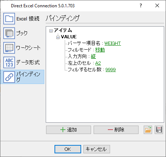Switch to the データ形式 page
This screenshot has width=166, height=157.
[x=22, y=62]
